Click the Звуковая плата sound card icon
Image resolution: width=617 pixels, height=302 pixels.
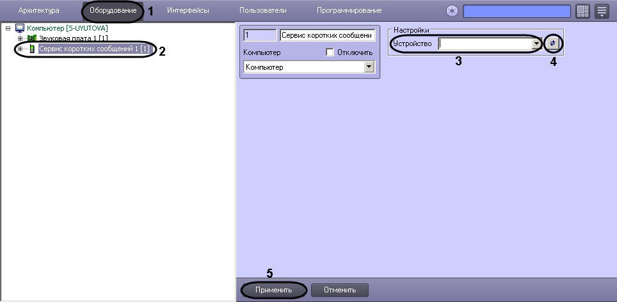31,38
